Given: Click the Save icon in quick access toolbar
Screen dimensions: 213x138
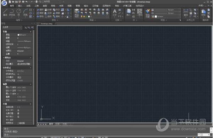Looking at the screenshot, I should click(16, 2).
